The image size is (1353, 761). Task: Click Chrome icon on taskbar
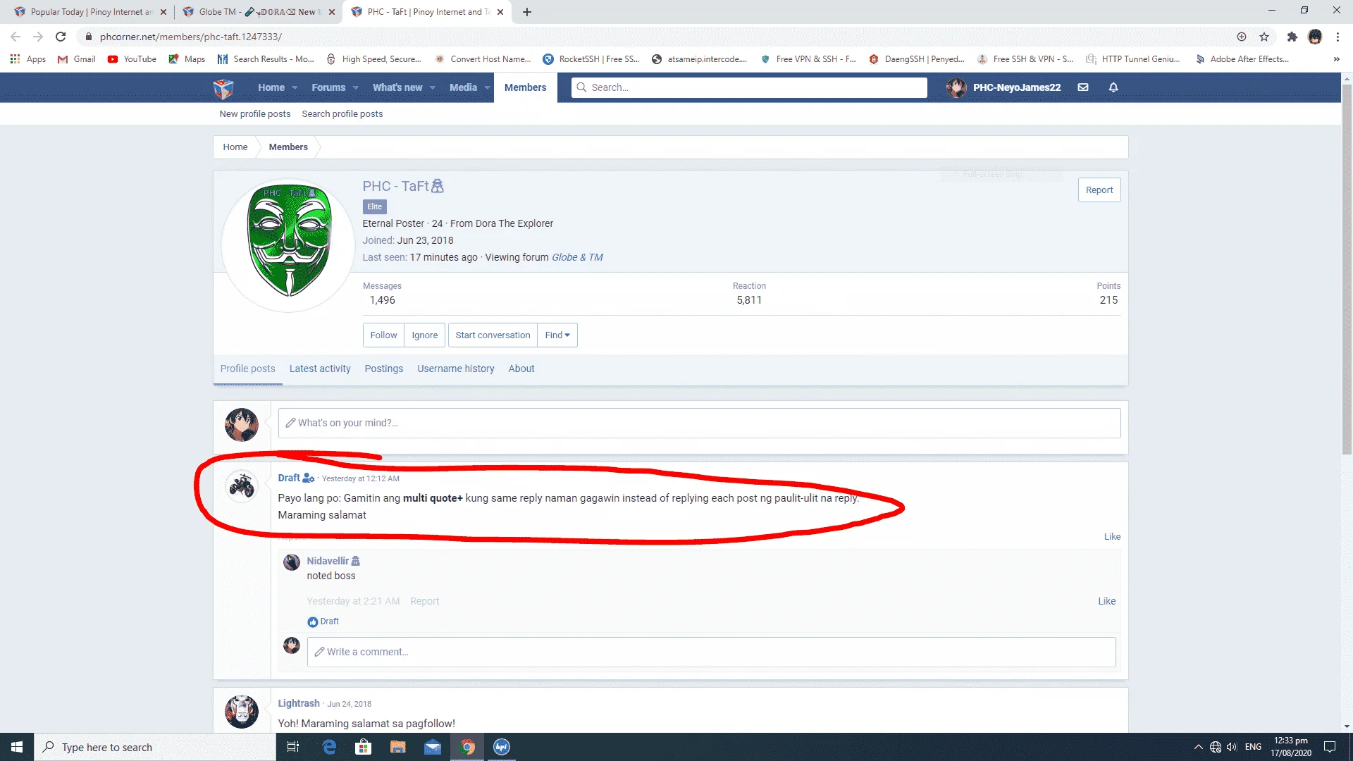(x=467, y=747)
